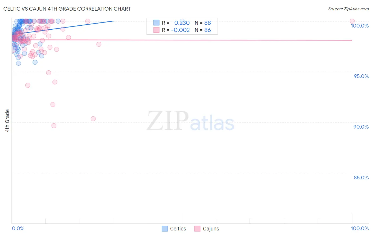
Task: Click the pink point near 90.4%
Action: click(x=93, y=119)
